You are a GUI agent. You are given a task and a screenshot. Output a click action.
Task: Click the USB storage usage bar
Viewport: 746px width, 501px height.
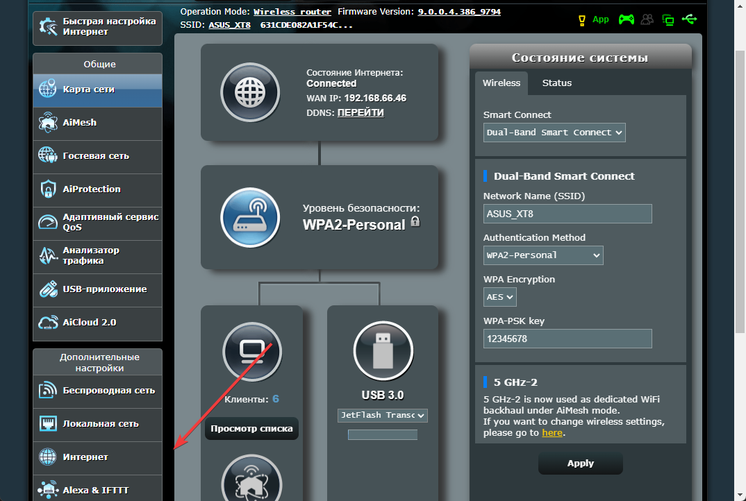383,434
